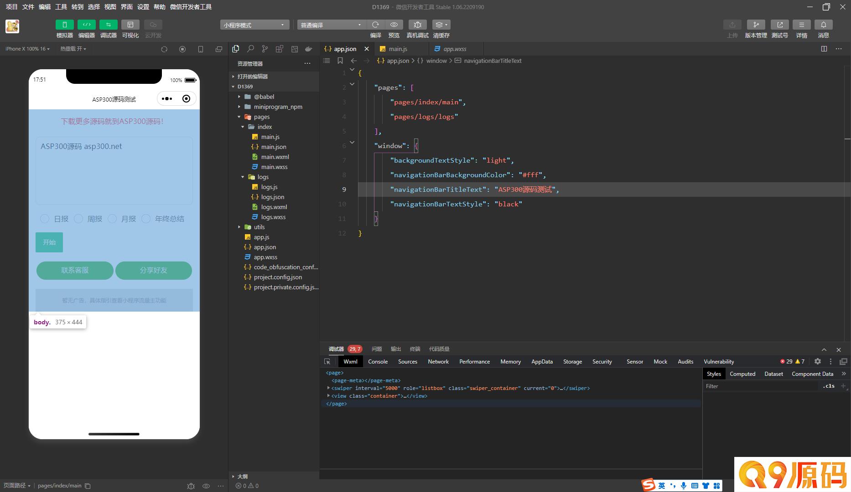Screen dimensions: 851x492
Task: Open the Console tab
Action: point(378,361)
